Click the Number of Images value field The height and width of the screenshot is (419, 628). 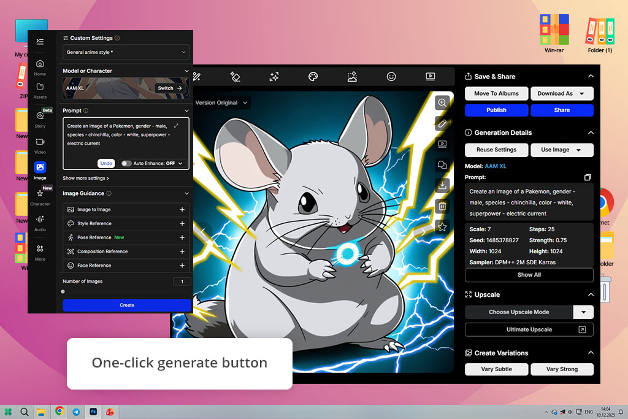click(182, 282)
